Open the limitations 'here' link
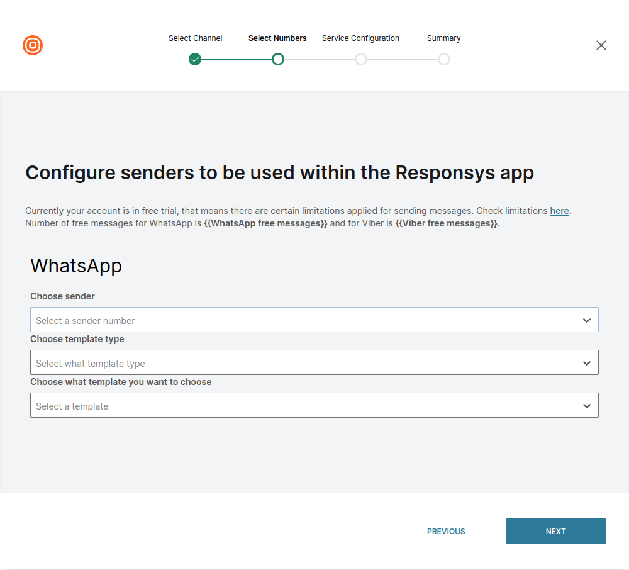 [x=559, y=211]
